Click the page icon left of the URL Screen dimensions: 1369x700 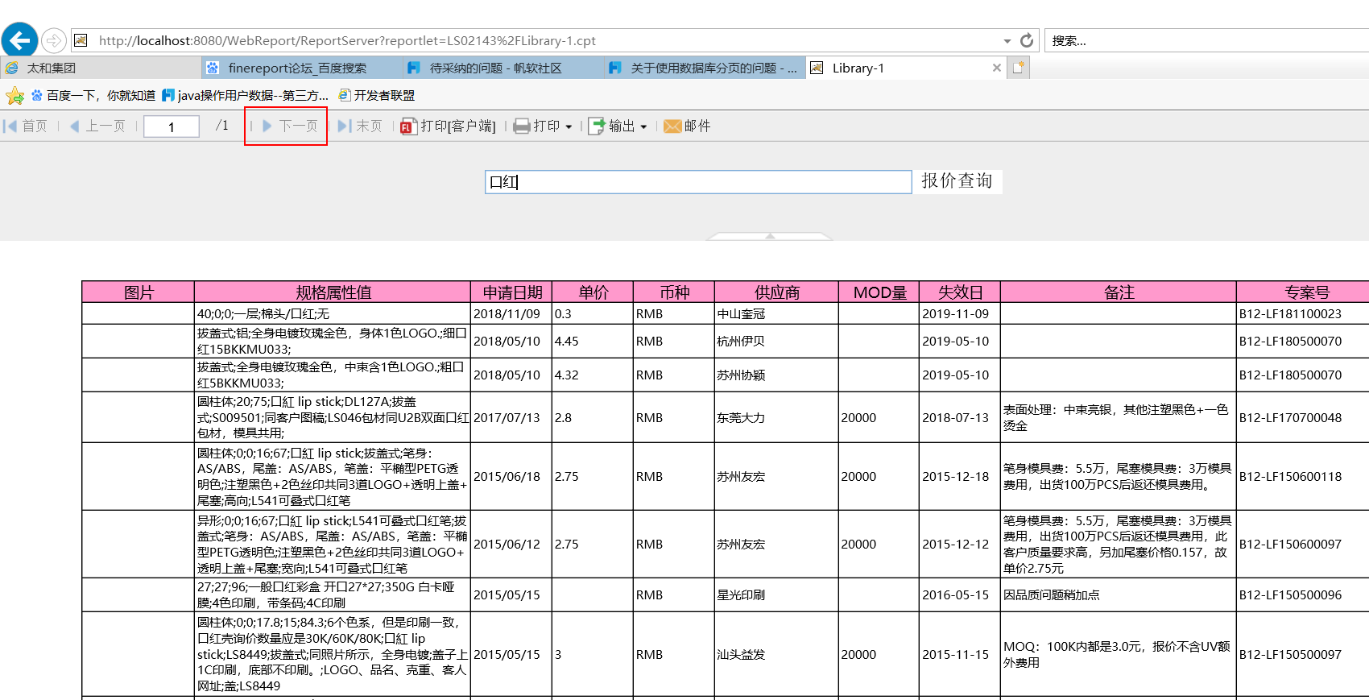tap(81, 40)
